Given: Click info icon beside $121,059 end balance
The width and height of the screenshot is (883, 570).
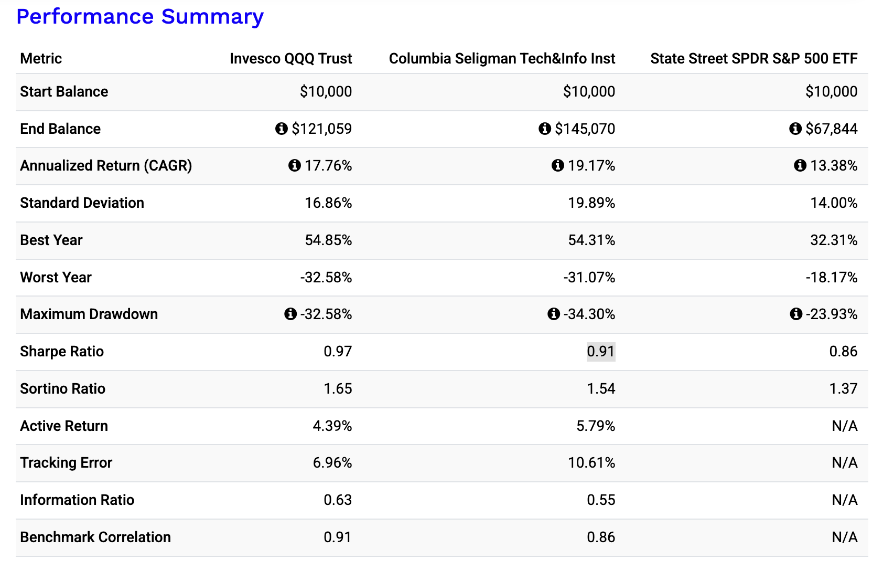Looking at the screenshot, I should (282, 129).
